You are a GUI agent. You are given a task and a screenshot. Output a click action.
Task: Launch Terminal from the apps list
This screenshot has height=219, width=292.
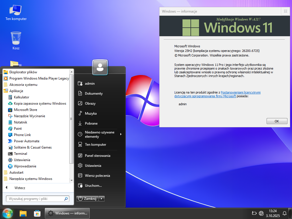tap(21, 154)
